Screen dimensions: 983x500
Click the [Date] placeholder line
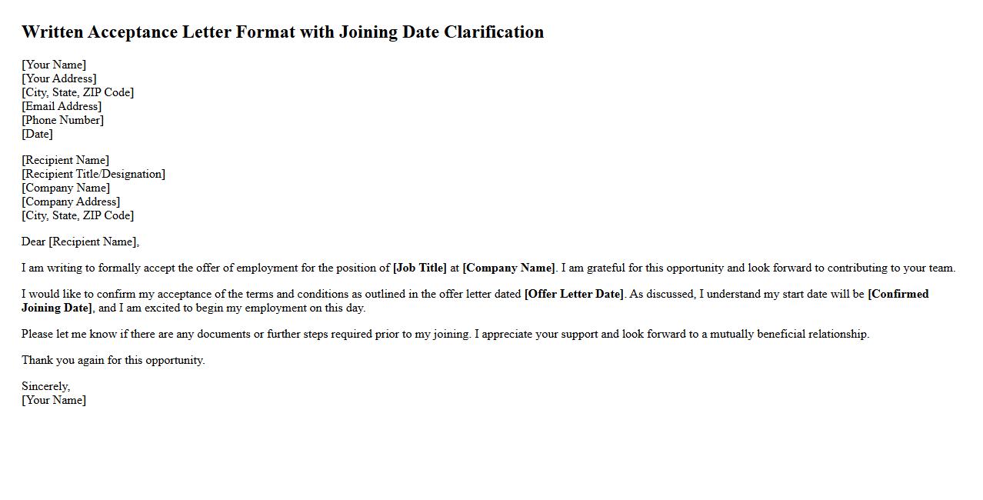pyautogui.click(x=37, y=134)
